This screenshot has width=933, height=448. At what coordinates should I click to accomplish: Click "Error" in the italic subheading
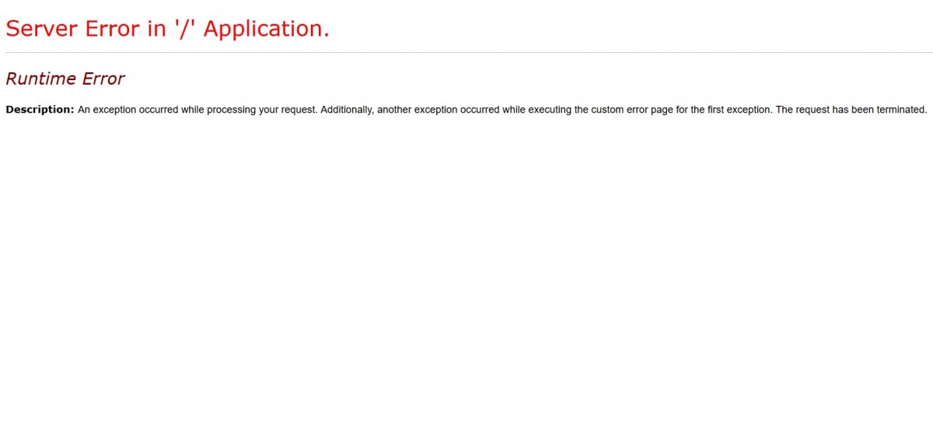click(103, 79)
